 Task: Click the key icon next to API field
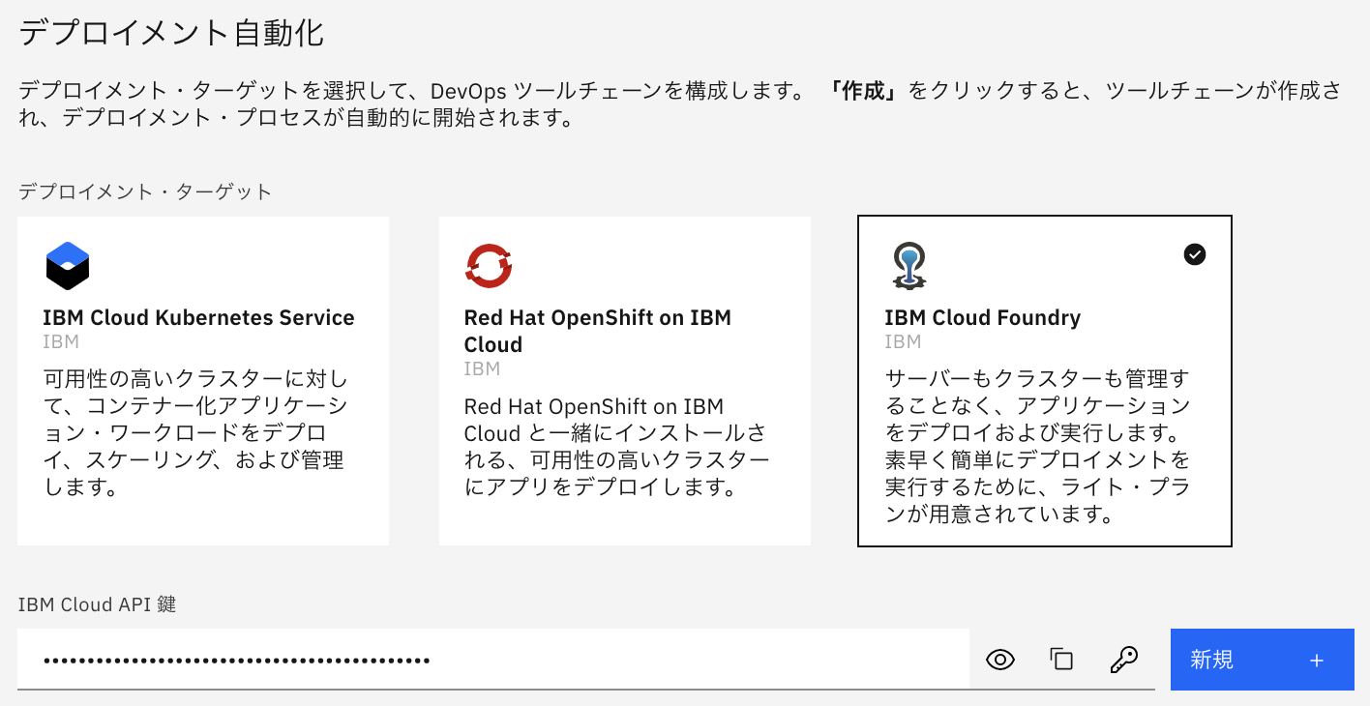tap(1123, 661)
